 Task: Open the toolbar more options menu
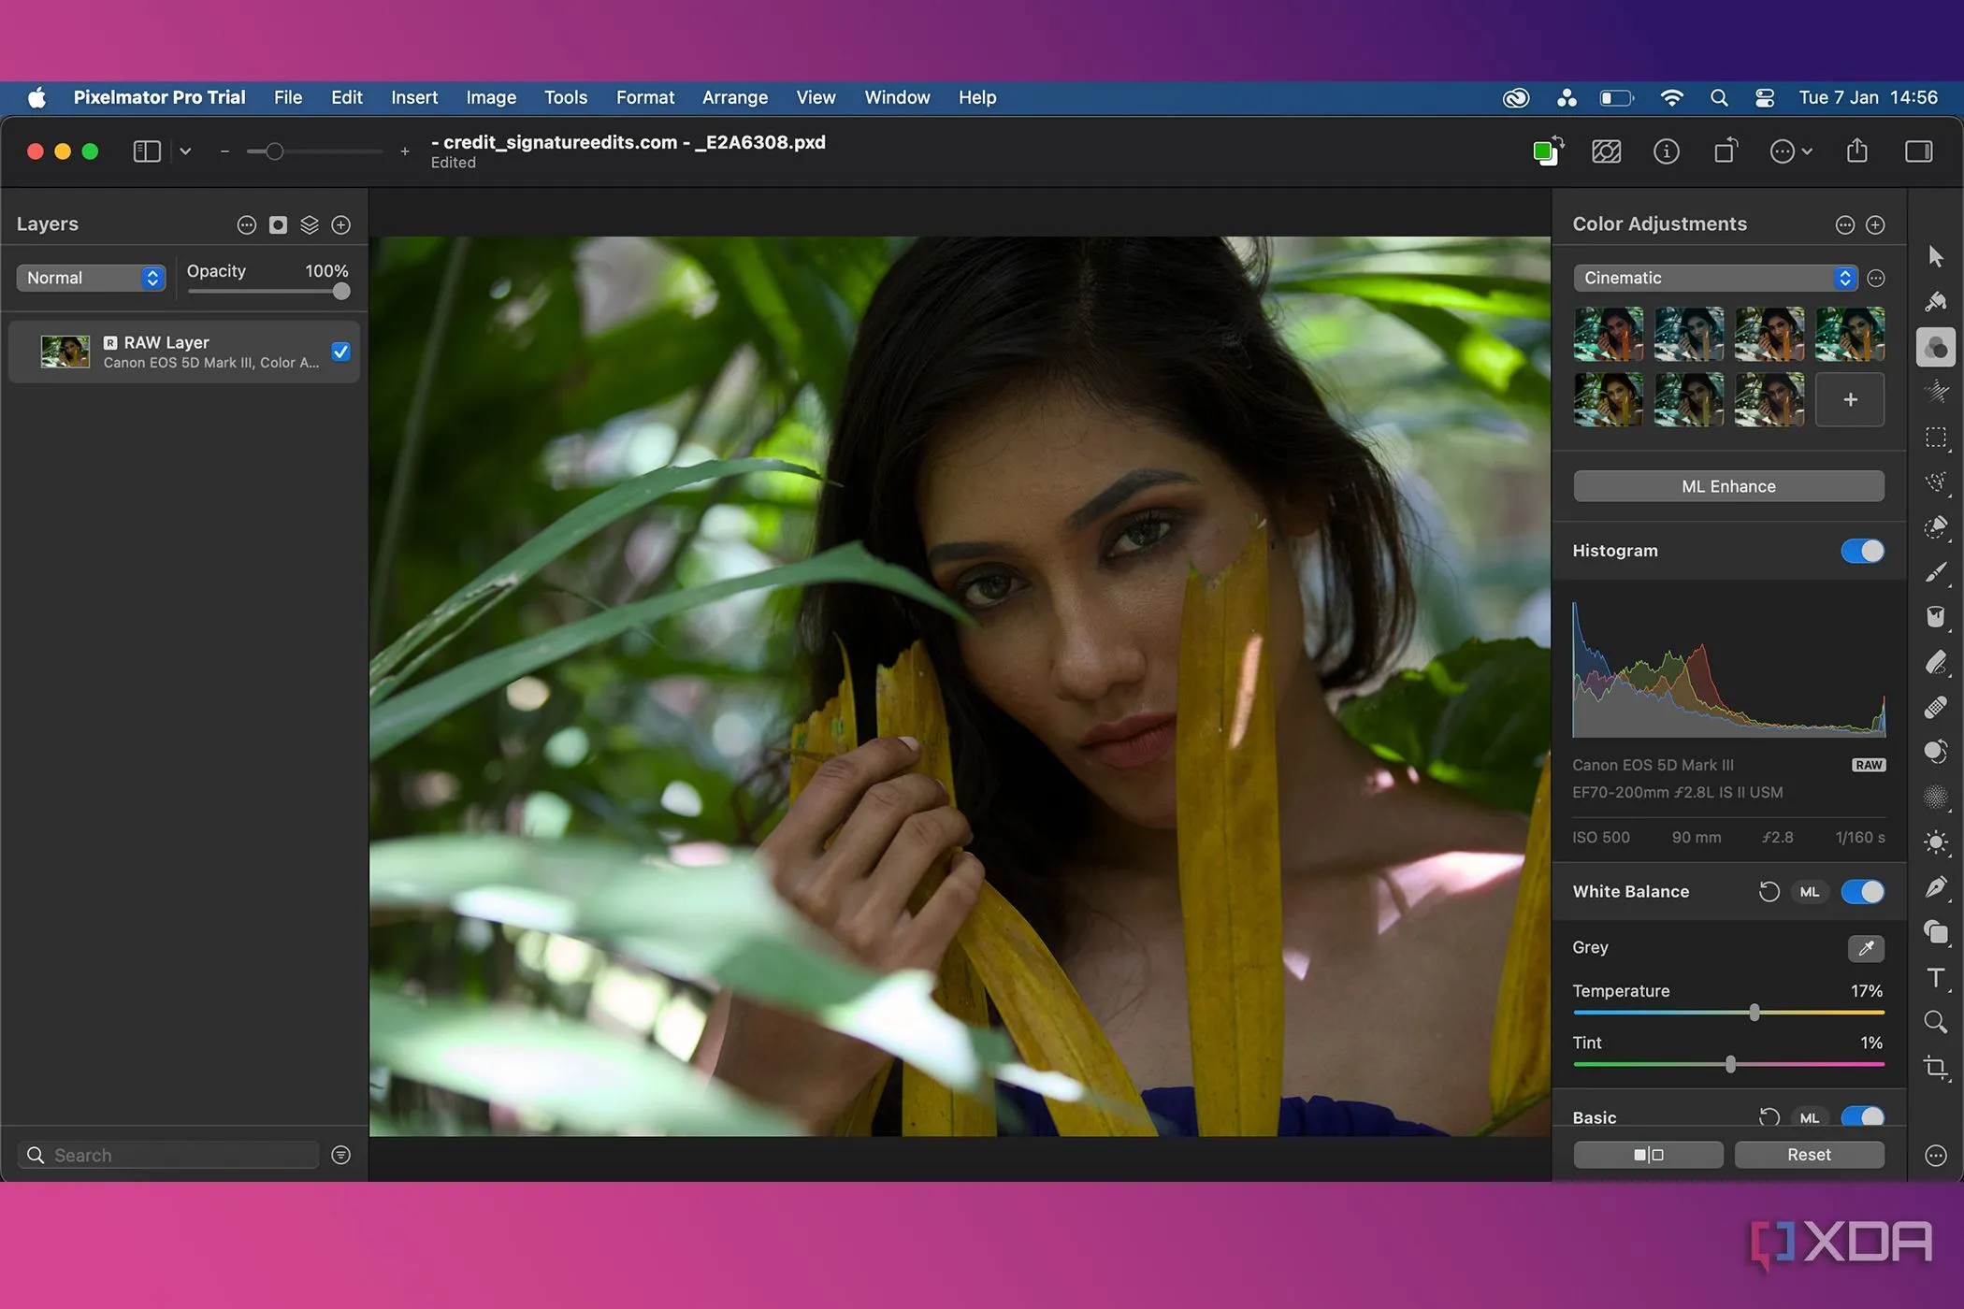1790,151
